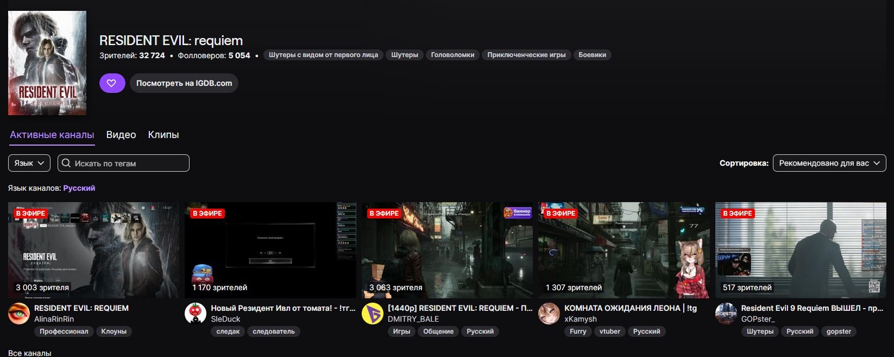Click the GOPster_ channel name
894x357 pixels.
(758, 320)
